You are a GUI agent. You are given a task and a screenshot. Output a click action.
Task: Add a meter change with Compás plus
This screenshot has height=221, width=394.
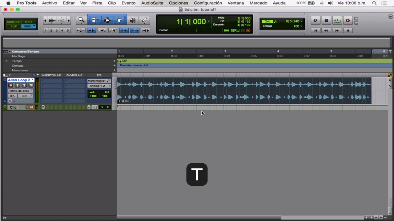(x=115, y=66)
